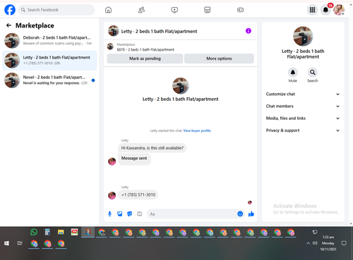Screen dimensions: 353x260
Task: Mute this conversation
Action: 293,73
